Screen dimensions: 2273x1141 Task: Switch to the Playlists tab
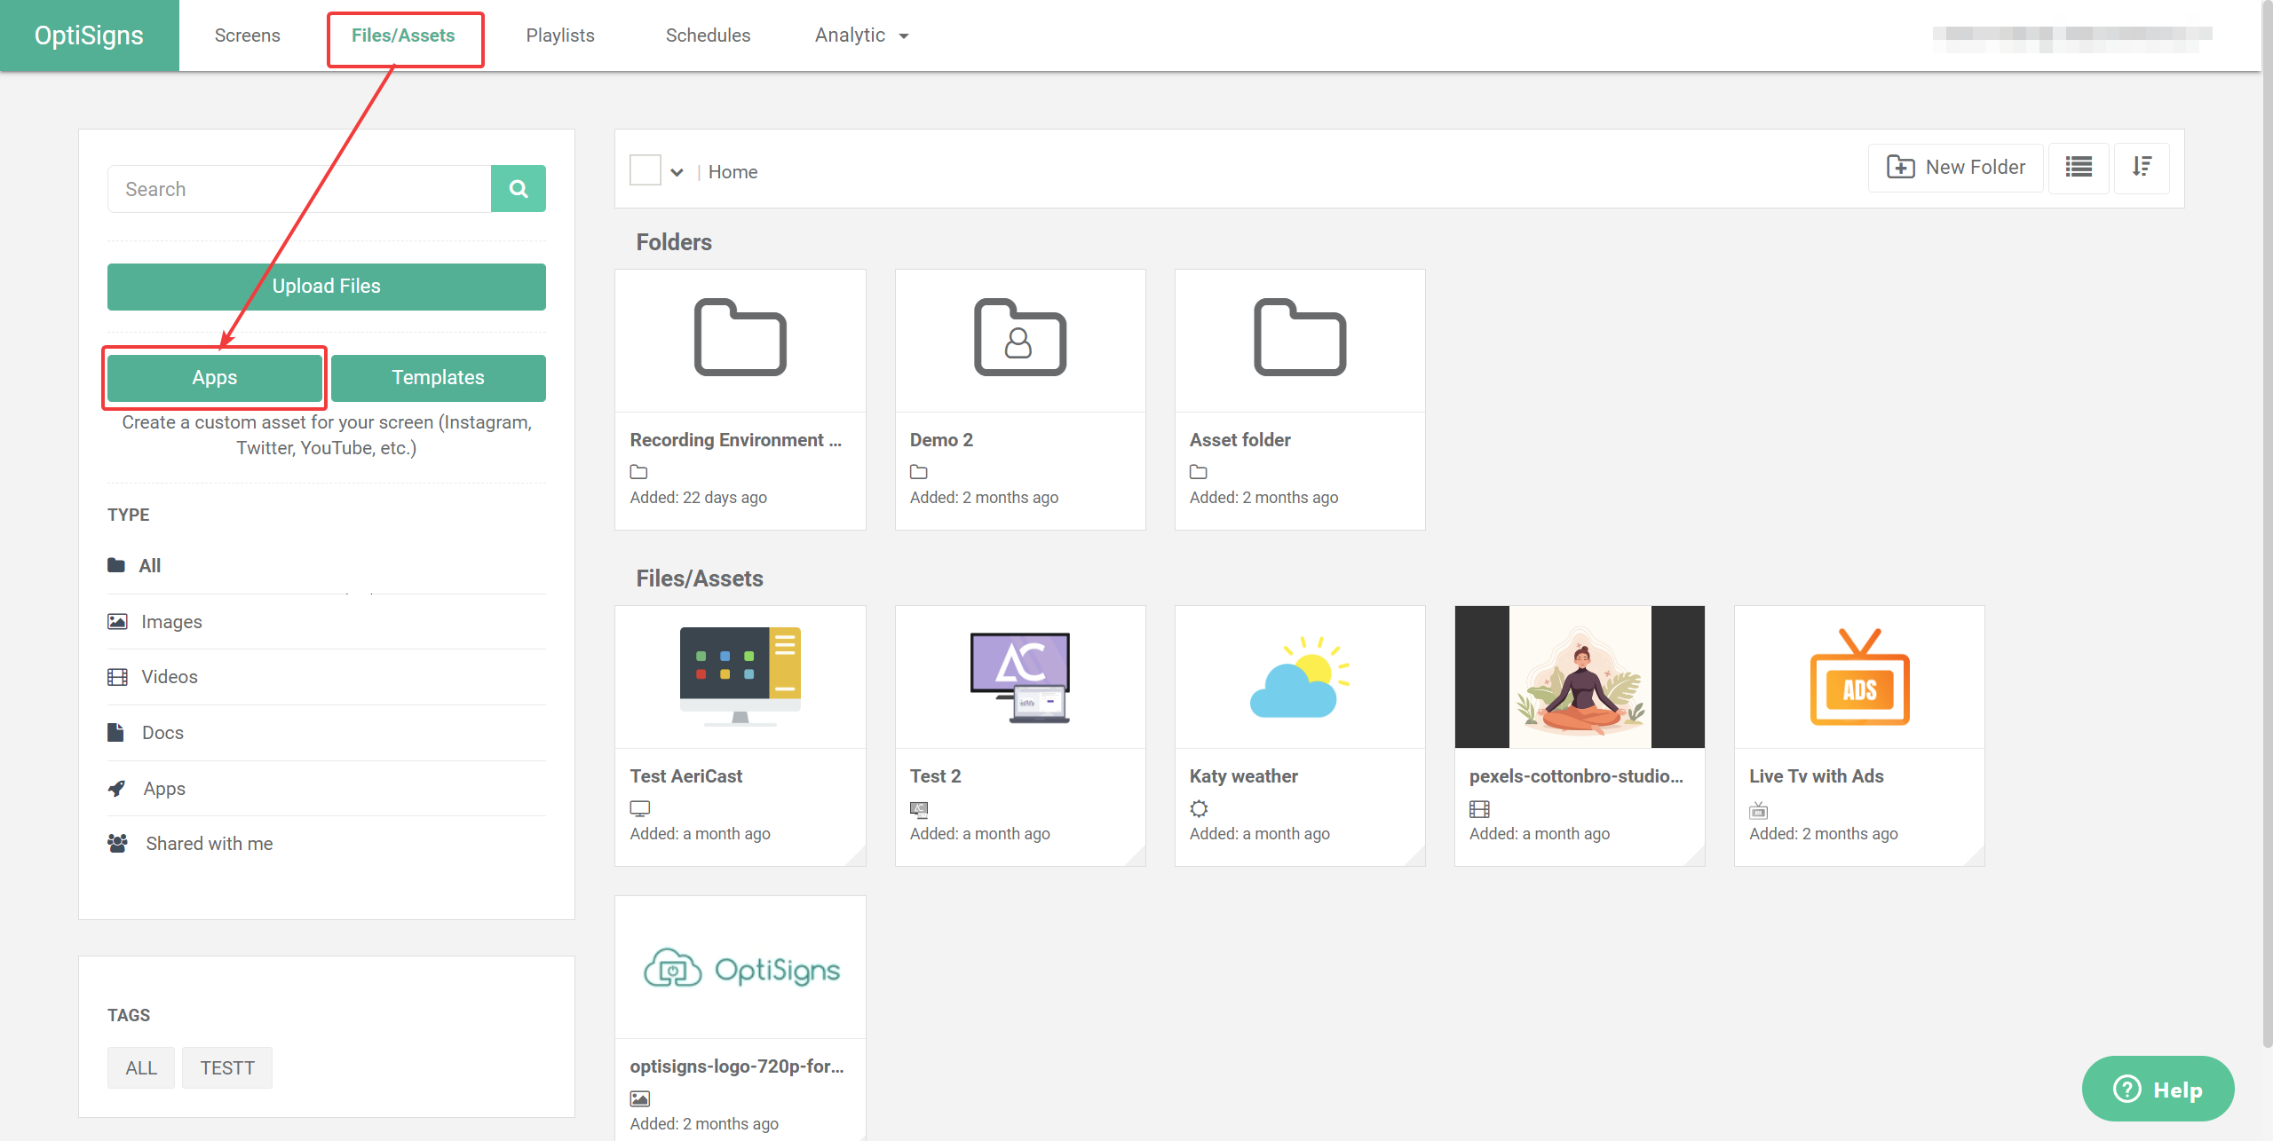click(560, 35)
